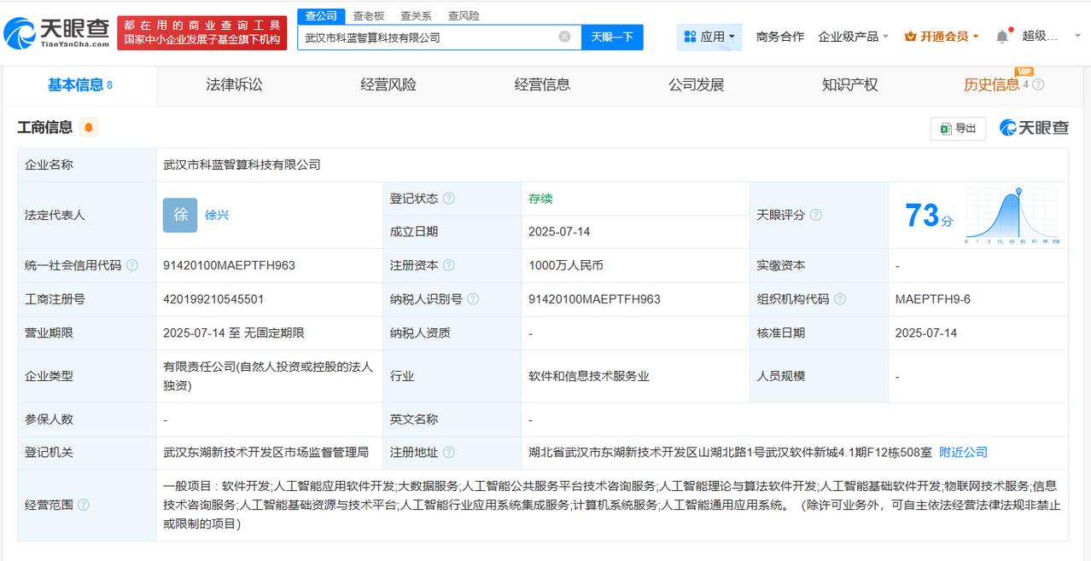Image resolution: width=1091 pixels, height=561 pixels.
Task: Click the TianYanCha logo in the header
Action: pos(56,33)
